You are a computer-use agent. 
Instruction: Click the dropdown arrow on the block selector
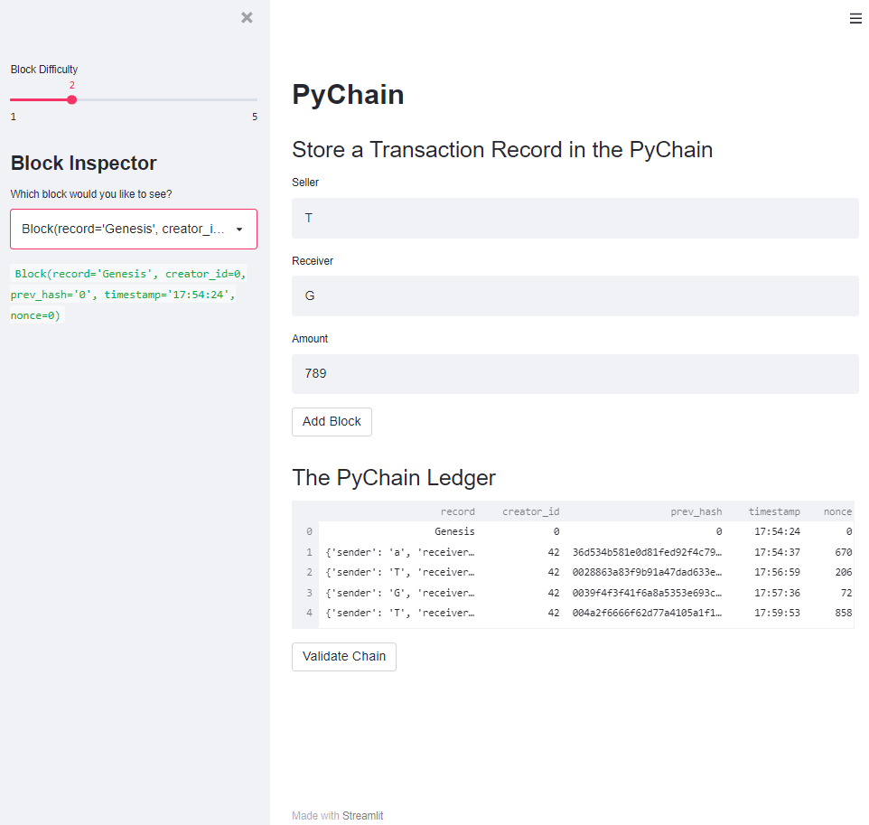pyautogui.click(x=241, y=229)
